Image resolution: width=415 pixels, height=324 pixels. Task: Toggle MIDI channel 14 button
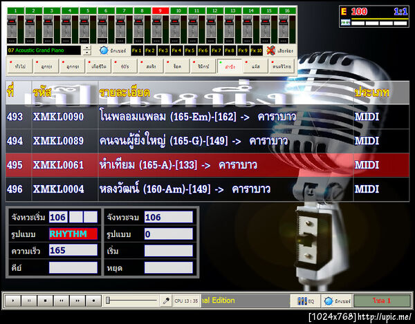251,10
